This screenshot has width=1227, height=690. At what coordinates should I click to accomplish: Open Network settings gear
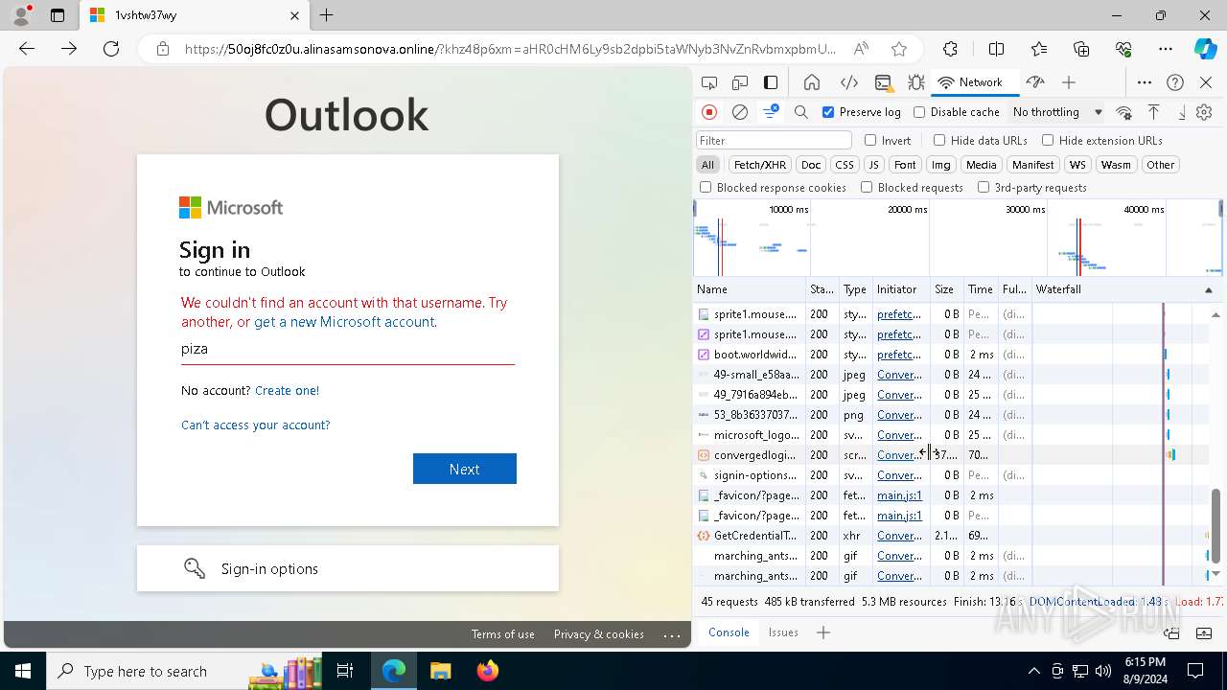pyautogui.click(x=1204, y=112)
